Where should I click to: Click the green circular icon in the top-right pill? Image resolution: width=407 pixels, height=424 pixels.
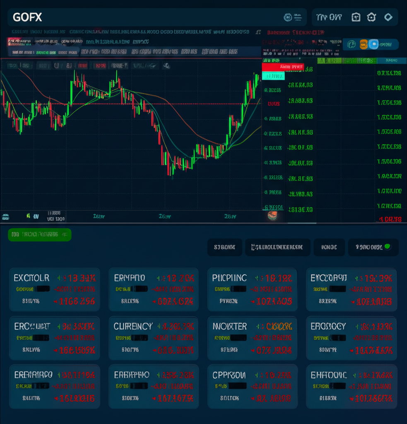click(x=352, y=44)
